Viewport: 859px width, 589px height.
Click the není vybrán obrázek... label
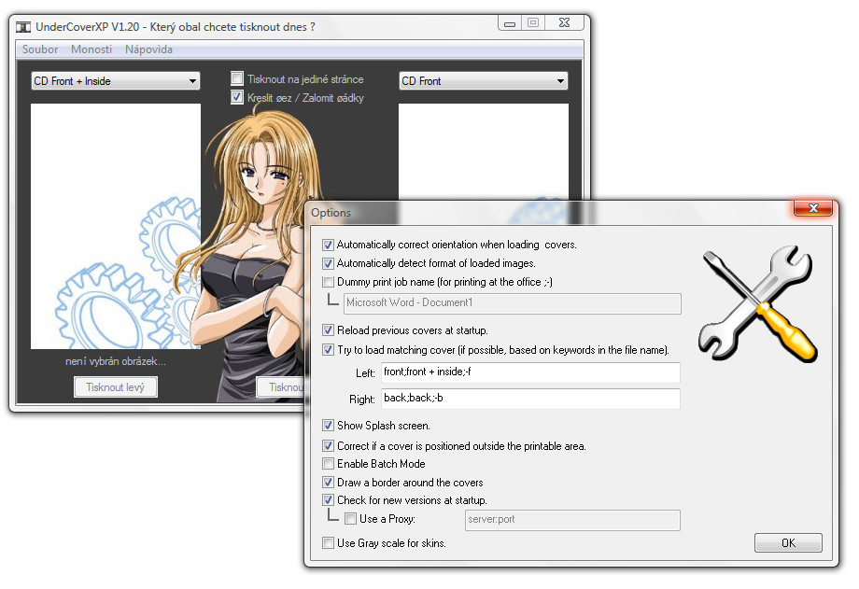[x=116, y=361]
